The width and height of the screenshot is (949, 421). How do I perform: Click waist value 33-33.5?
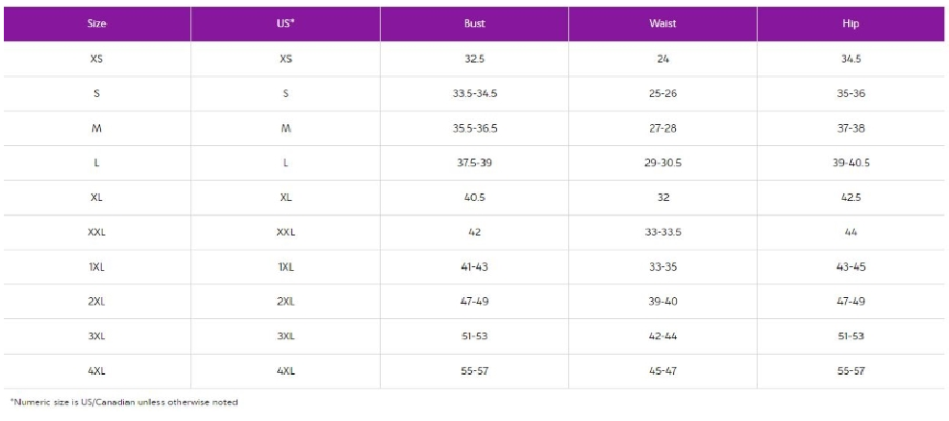662,232
